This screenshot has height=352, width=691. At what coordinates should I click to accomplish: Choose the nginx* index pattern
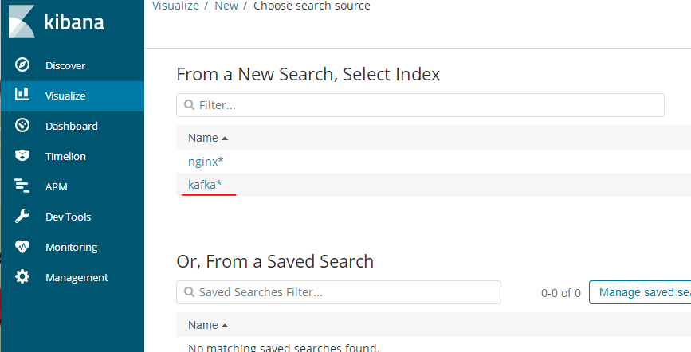point(206,162)
